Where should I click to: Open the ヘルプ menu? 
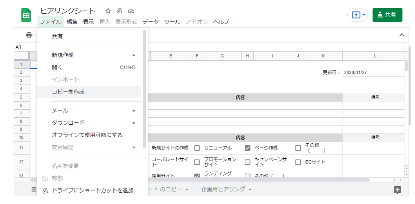tap(221, 22)
